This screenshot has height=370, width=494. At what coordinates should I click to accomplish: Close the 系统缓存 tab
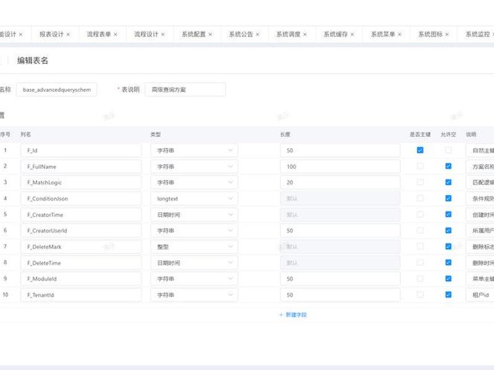pyautogui.click(x=352, y=35)
